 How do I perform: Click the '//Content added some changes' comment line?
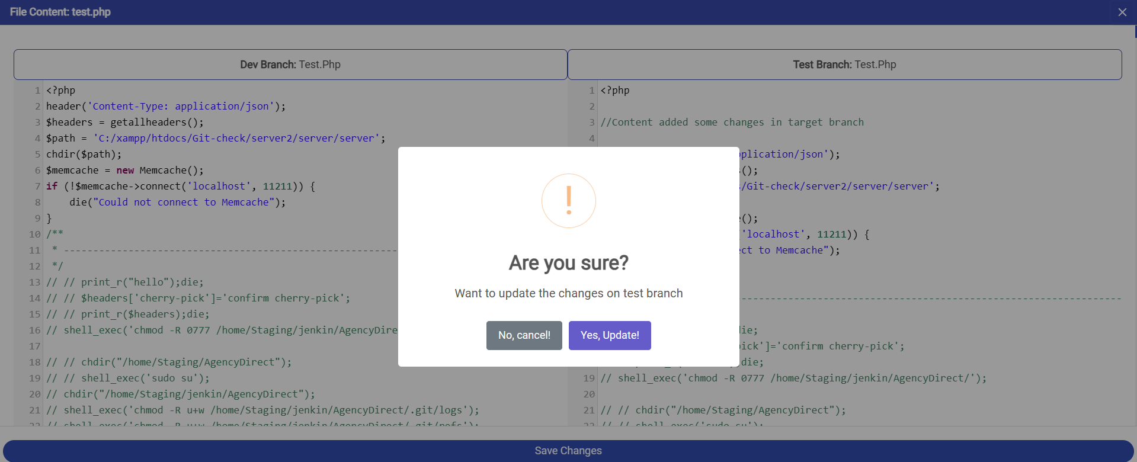[732, 123]
